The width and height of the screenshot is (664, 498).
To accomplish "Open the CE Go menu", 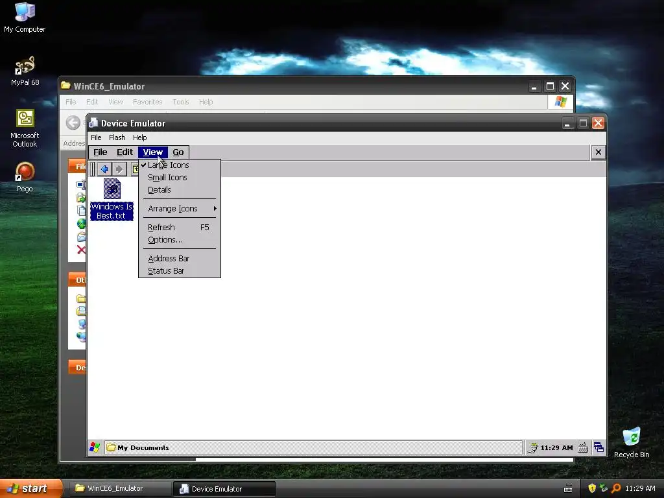I will pos(178,152).
